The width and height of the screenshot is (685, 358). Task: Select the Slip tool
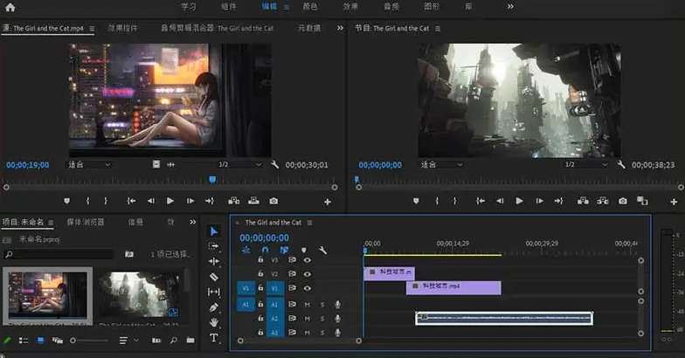tap(213, 292)
